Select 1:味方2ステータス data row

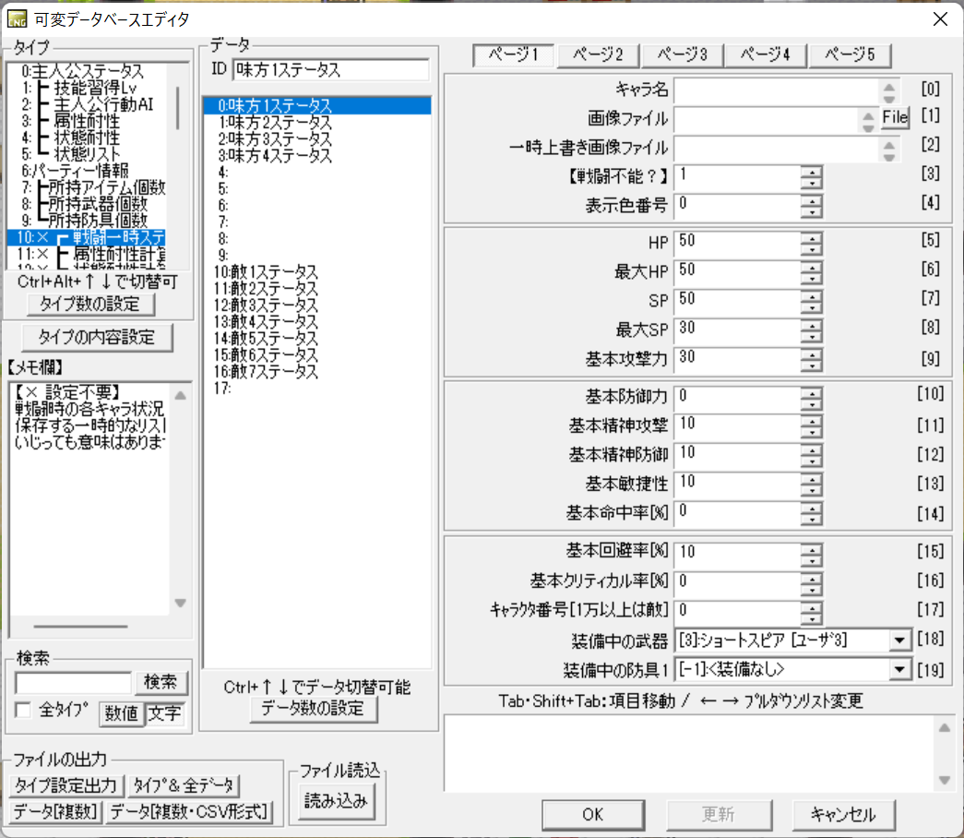click(x=317, y=123)
